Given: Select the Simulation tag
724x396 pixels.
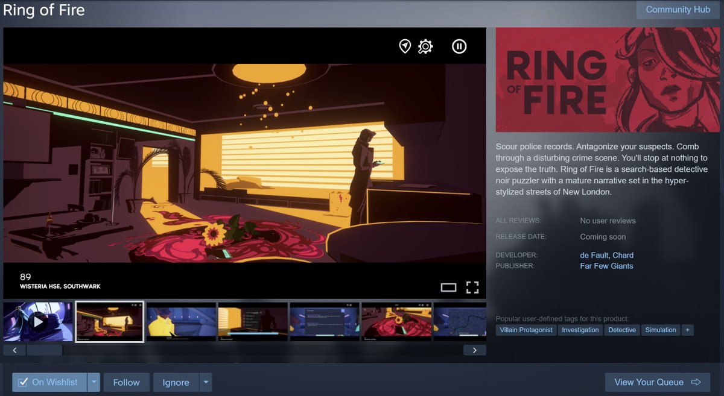Looking at the screenshot, I should [x=661, y=330].
